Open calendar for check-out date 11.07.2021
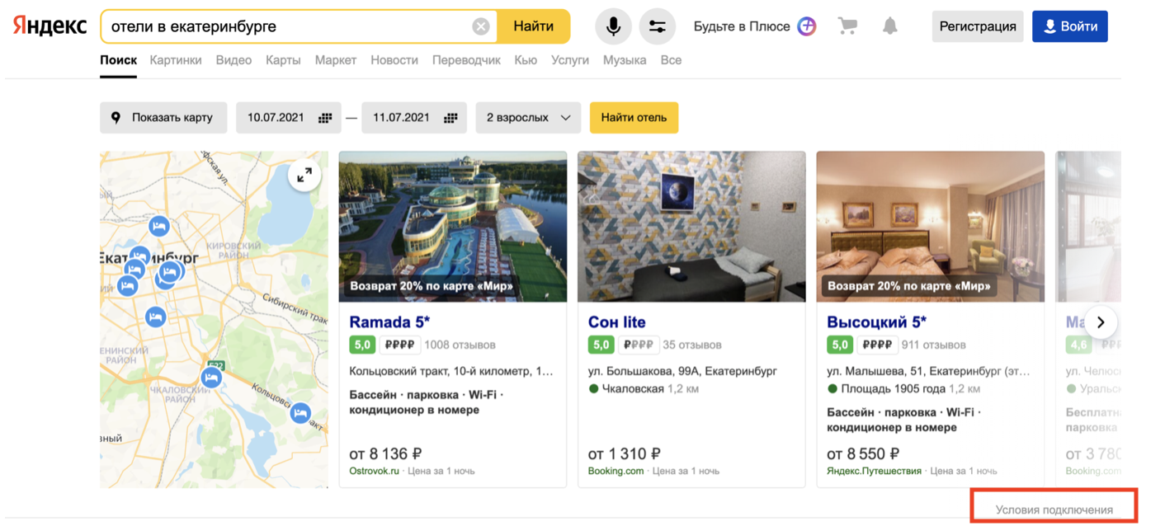The width and height of the screenshot is (1165, 526). coord(450,118)
